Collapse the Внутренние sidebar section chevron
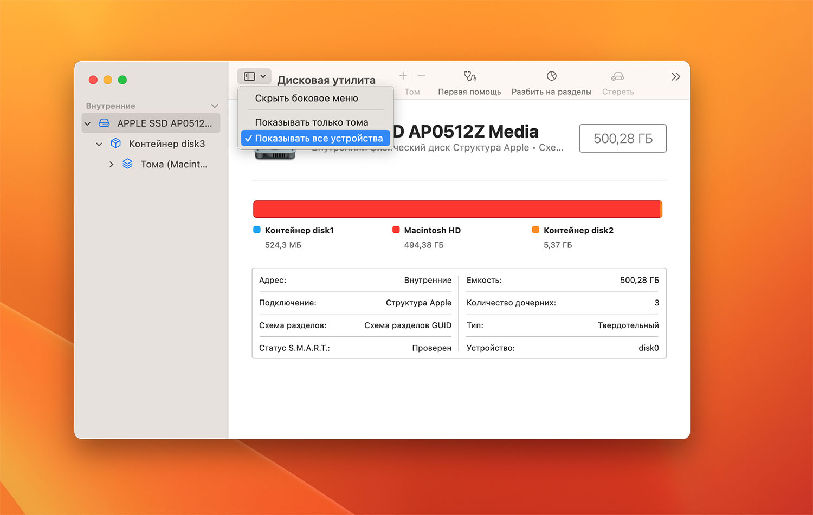This screenshot has width=813, height=515. [x=215, y=106]
